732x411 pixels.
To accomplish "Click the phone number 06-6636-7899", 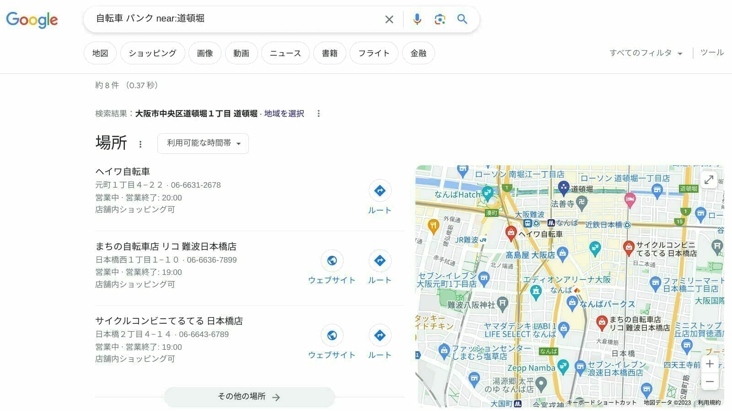I will (212, 260).
